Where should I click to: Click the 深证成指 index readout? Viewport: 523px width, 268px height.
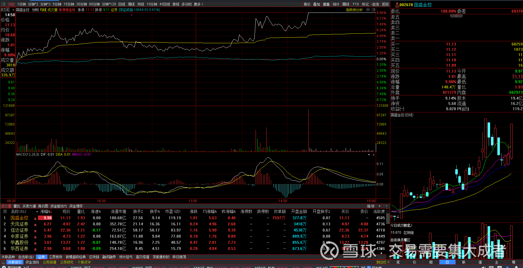pos(139,10)
